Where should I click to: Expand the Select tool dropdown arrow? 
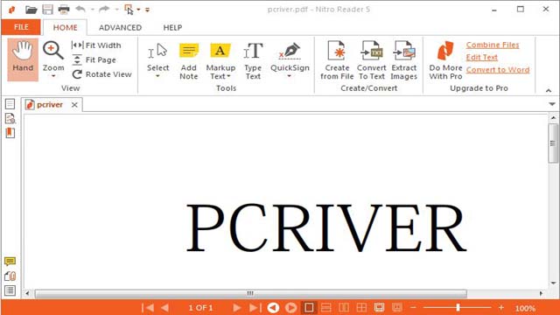pos(157,76)
